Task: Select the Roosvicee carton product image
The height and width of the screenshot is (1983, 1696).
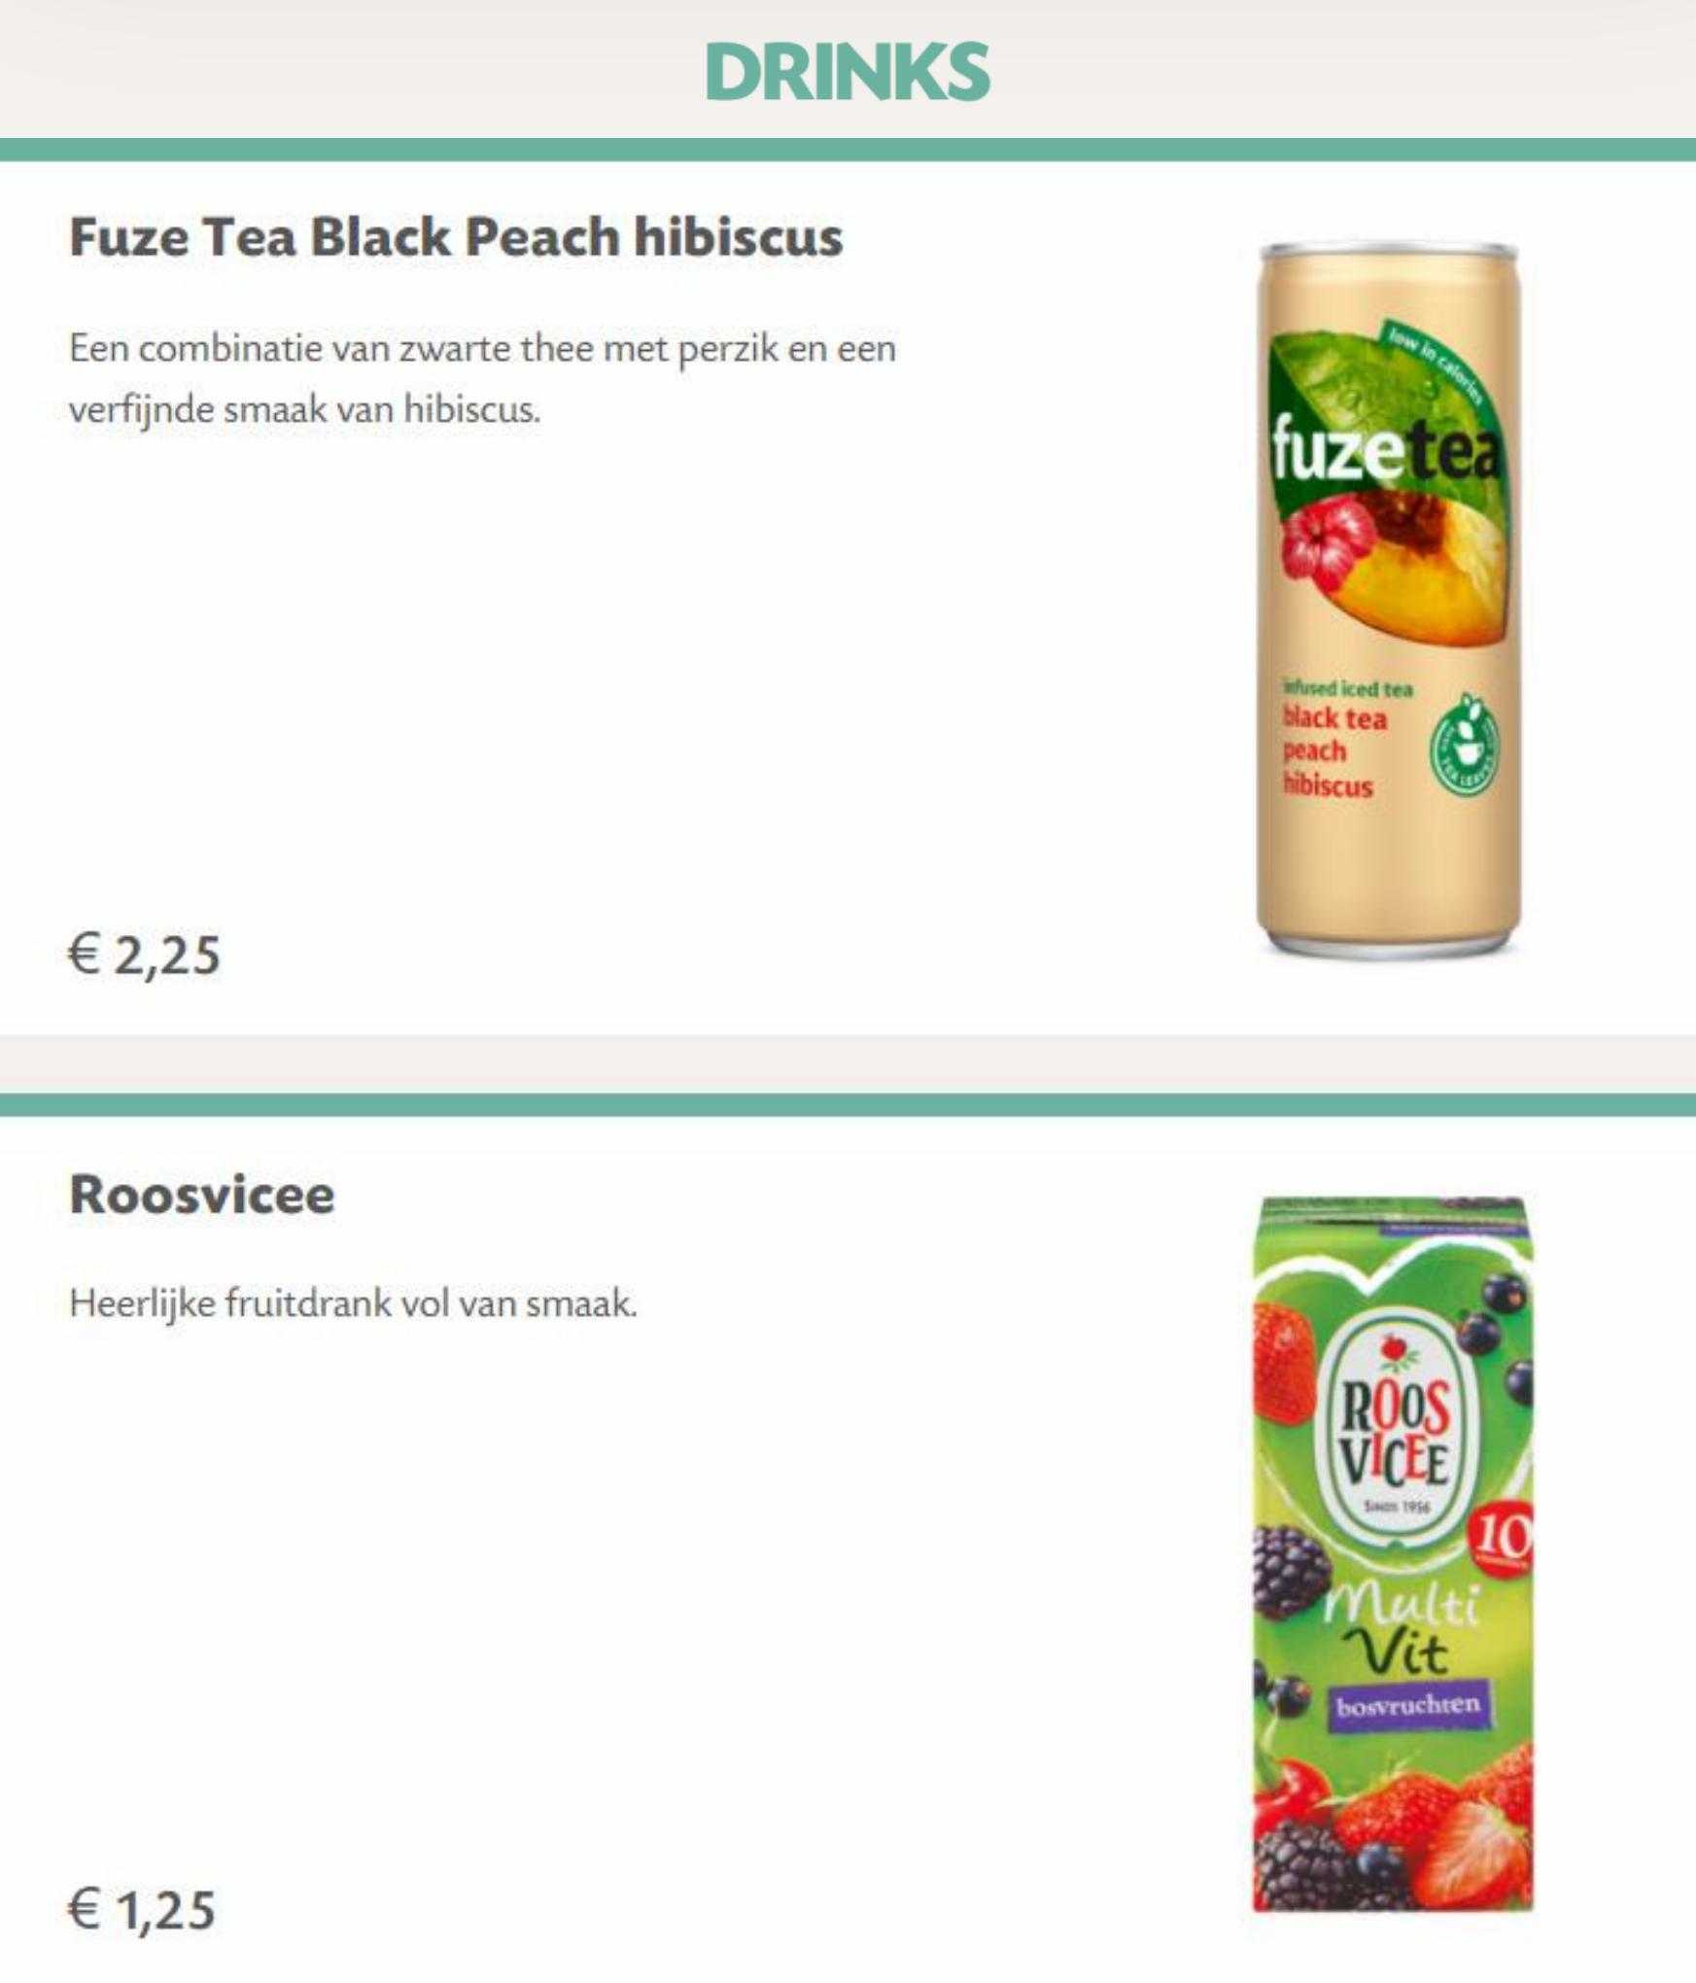Action: [x=1393, y=1555]
